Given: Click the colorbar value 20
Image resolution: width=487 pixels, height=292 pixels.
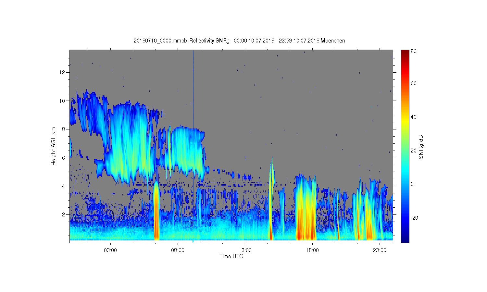Looking at the screenshot, I should (414, 151).
